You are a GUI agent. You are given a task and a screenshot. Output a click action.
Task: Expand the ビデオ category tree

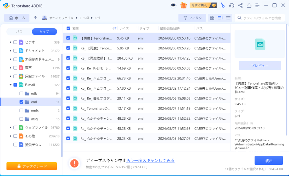pyautogui.click(x=10, y=42)
